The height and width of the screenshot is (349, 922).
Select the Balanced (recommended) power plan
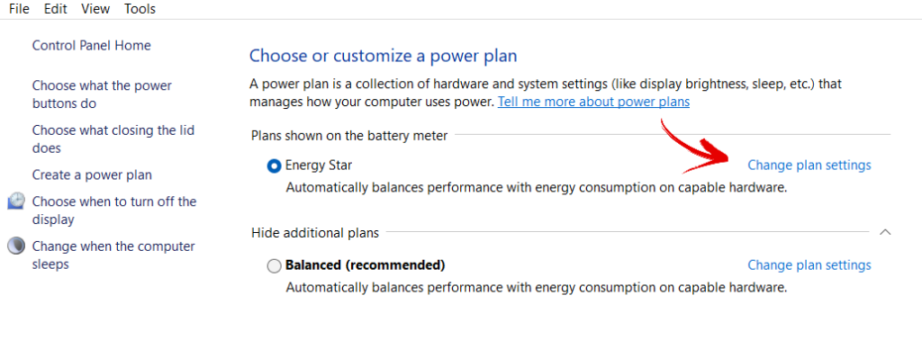(274, 266)
